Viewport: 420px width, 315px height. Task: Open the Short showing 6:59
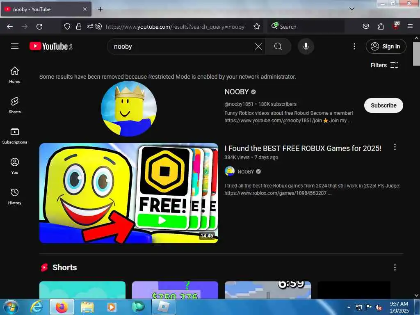point(267,290)
